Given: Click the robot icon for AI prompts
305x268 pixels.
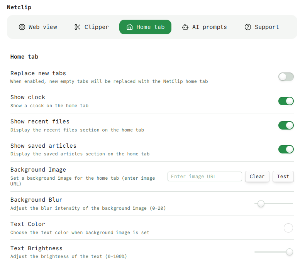Looking at the screenshot, I should (x=185, y=27).
